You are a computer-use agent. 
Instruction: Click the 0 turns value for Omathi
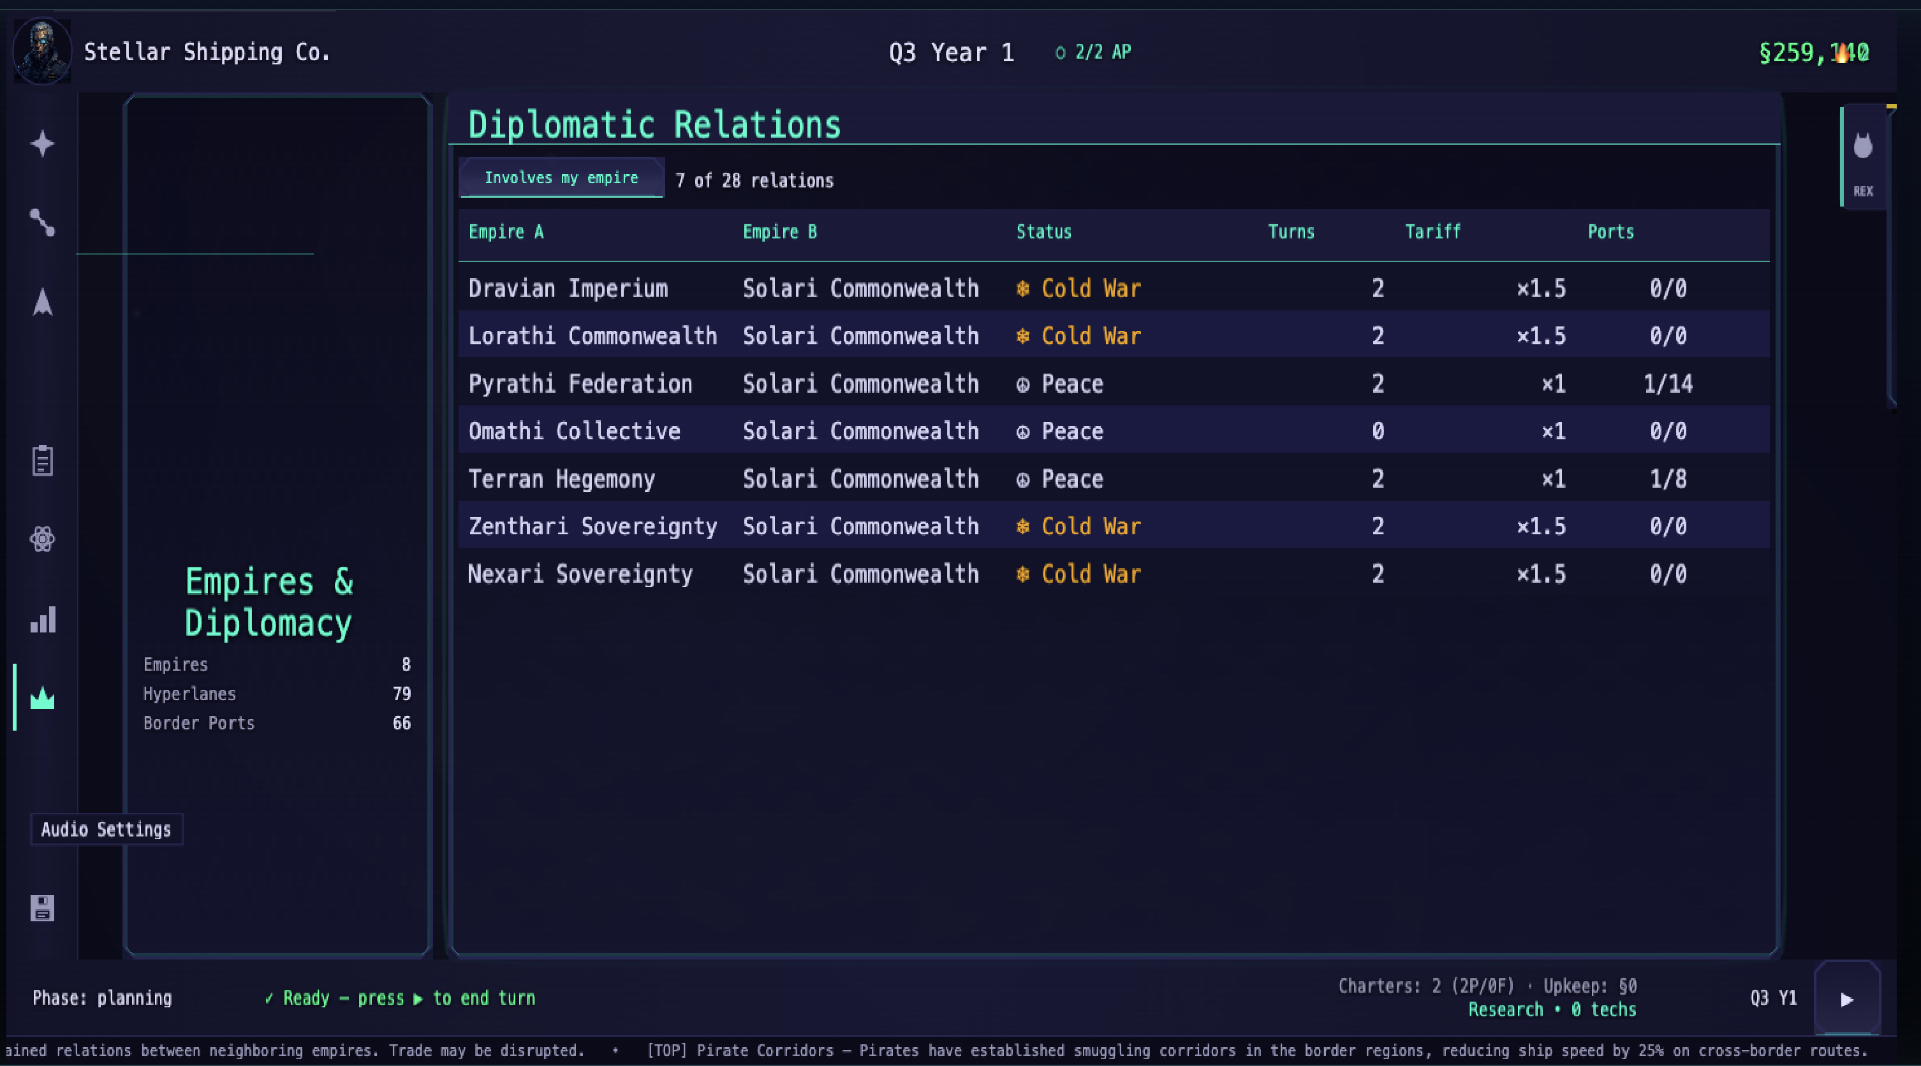pyautogui.click(x=1378, y=431)
